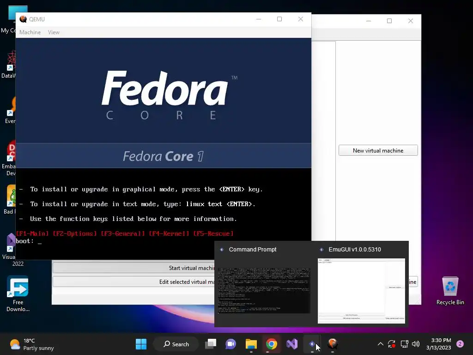473x355 pixels.
Task: Open the Chat app on taskbar
Action: [x=231, y=344]
